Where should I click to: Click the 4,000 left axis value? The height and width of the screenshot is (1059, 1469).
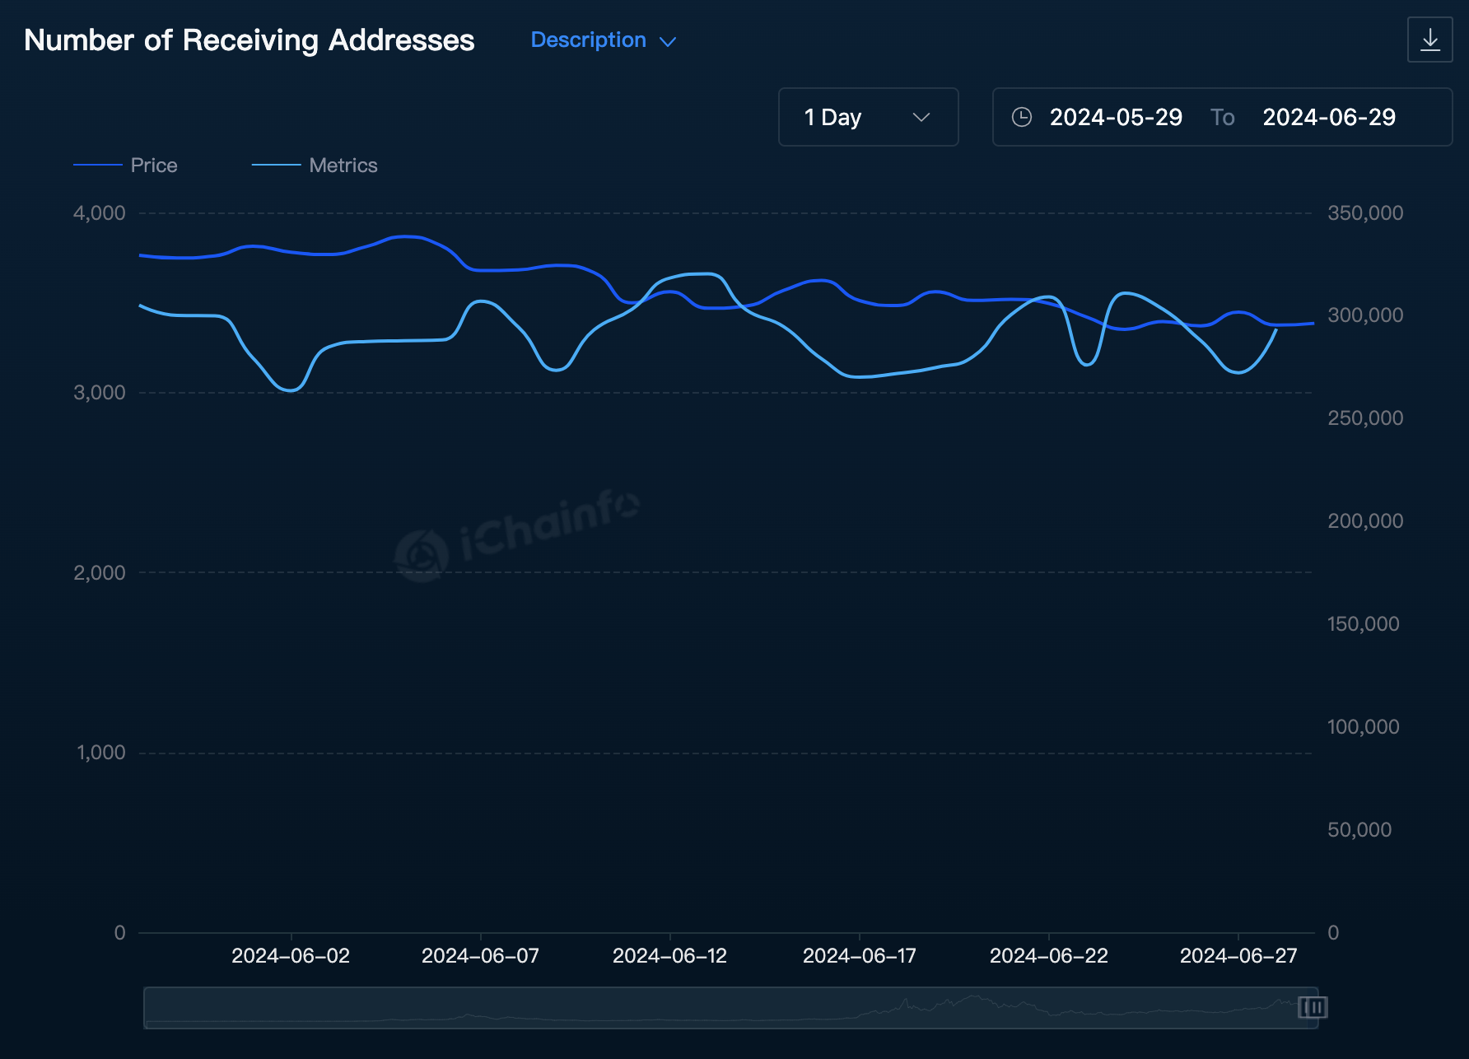(100, 213)
